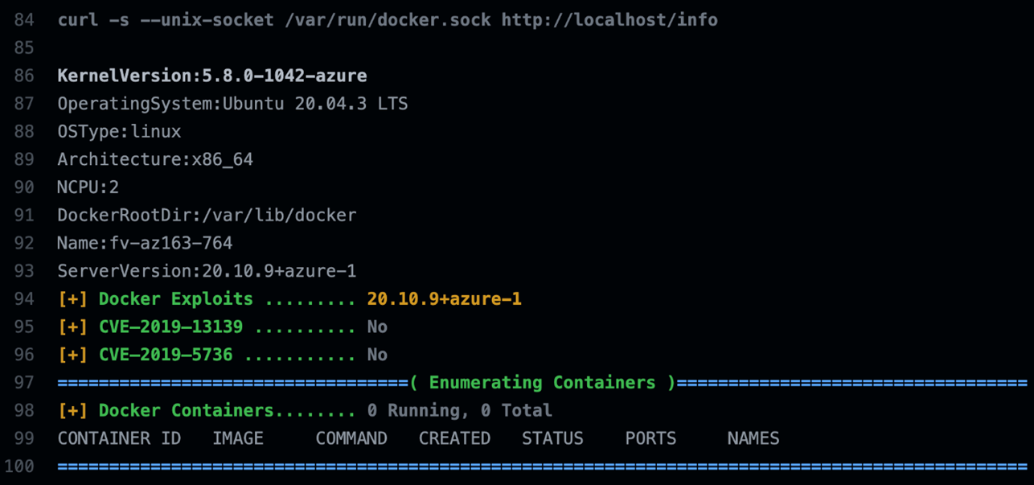Click the DockerRootDir path line
1034x485 pixels.
coord(206,216)
